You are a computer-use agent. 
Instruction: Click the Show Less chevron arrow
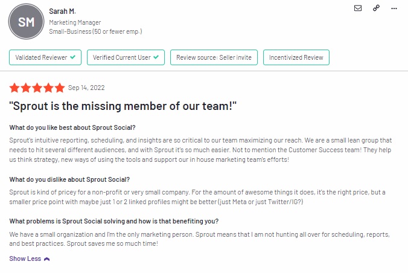coord(47,259)
